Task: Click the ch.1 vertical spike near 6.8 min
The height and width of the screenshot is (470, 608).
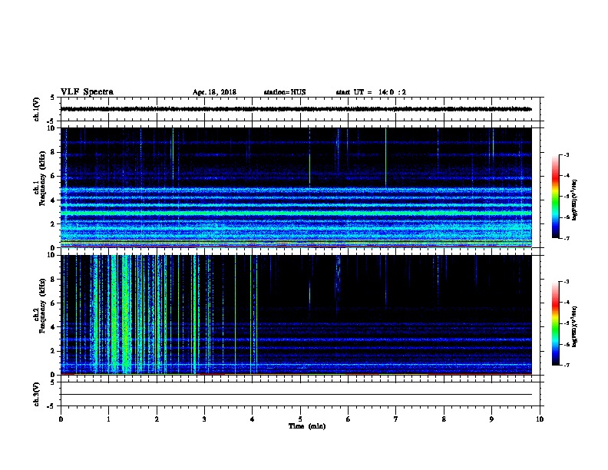Action: (x=386, y=157)
